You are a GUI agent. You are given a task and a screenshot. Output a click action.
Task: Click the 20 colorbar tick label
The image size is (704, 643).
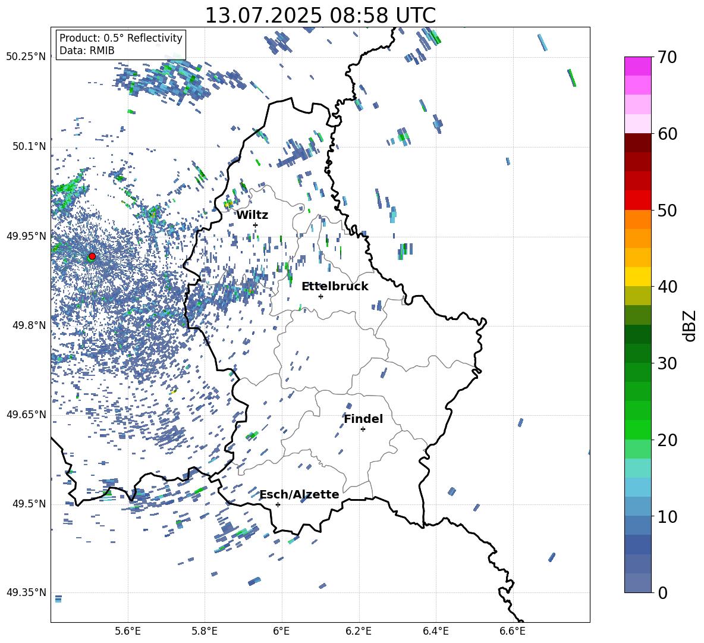667,440
